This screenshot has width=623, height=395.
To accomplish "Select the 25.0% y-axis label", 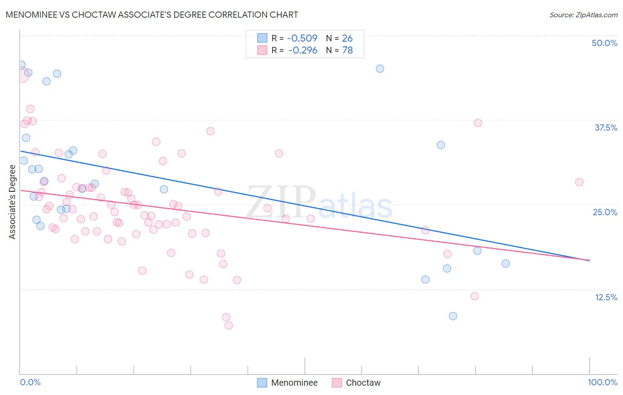I will pos(605,212).
